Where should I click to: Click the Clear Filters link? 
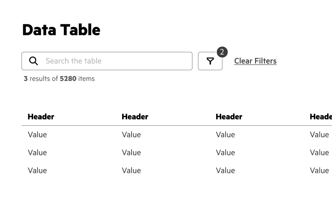[255, 61]
